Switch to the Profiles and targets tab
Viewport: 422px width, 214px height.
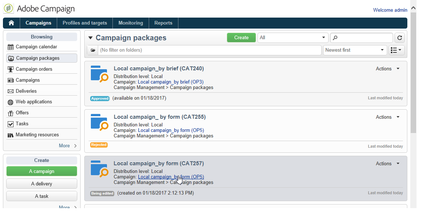85,23
